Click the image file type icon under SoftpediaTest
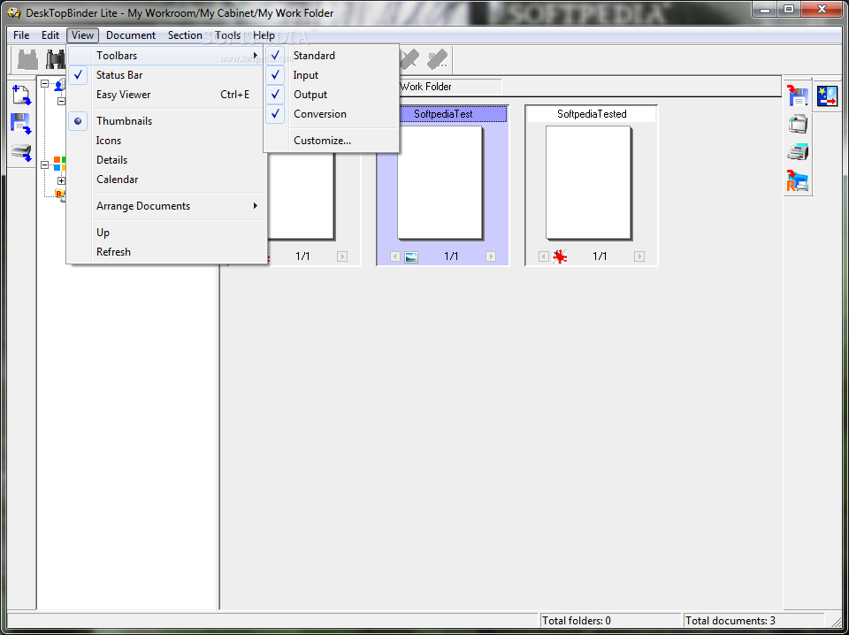Screen dimensions: 849x635 coord(411,256)
